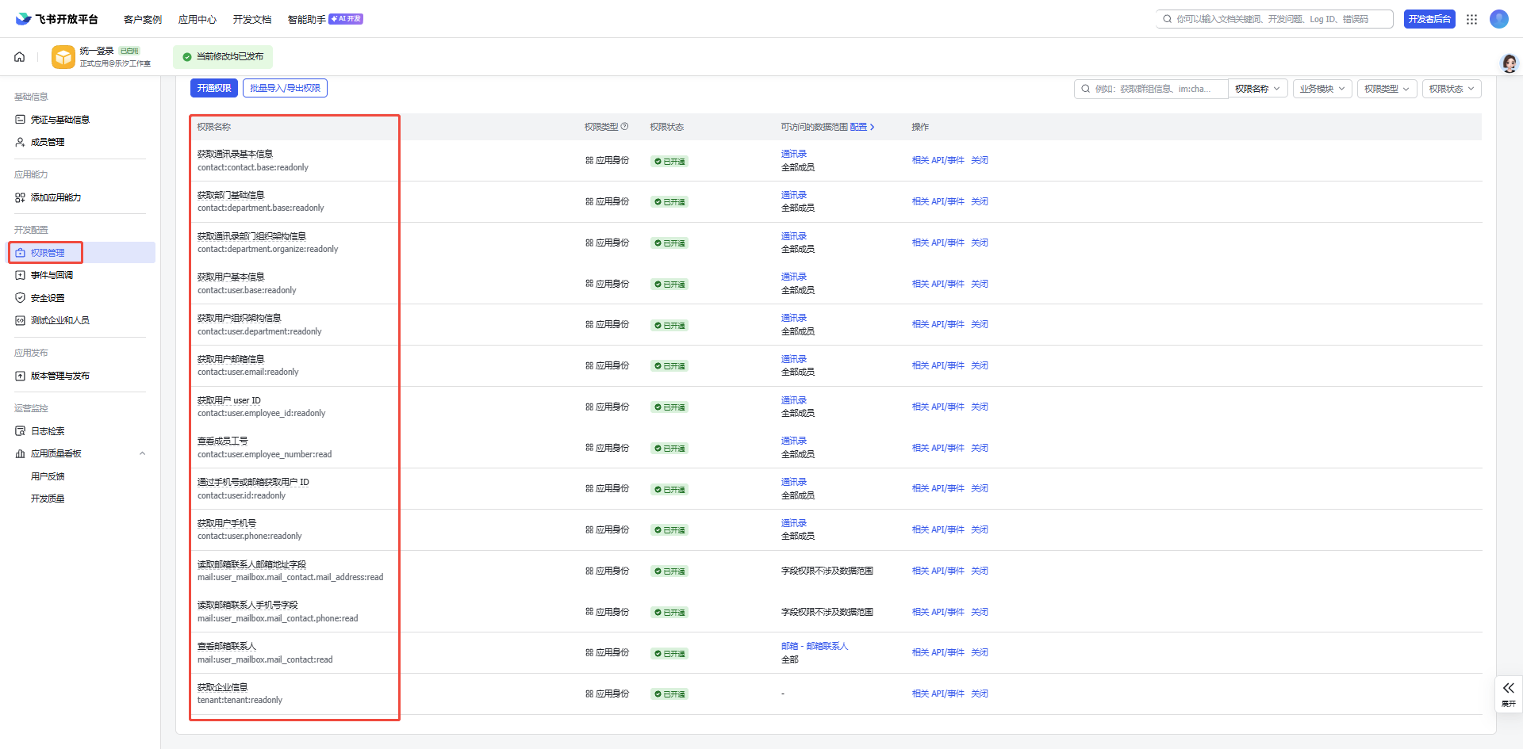1523x749 pixels.
Task: Expand the collapsed panel with 展开 arrows
Action: pos(1508,694)
